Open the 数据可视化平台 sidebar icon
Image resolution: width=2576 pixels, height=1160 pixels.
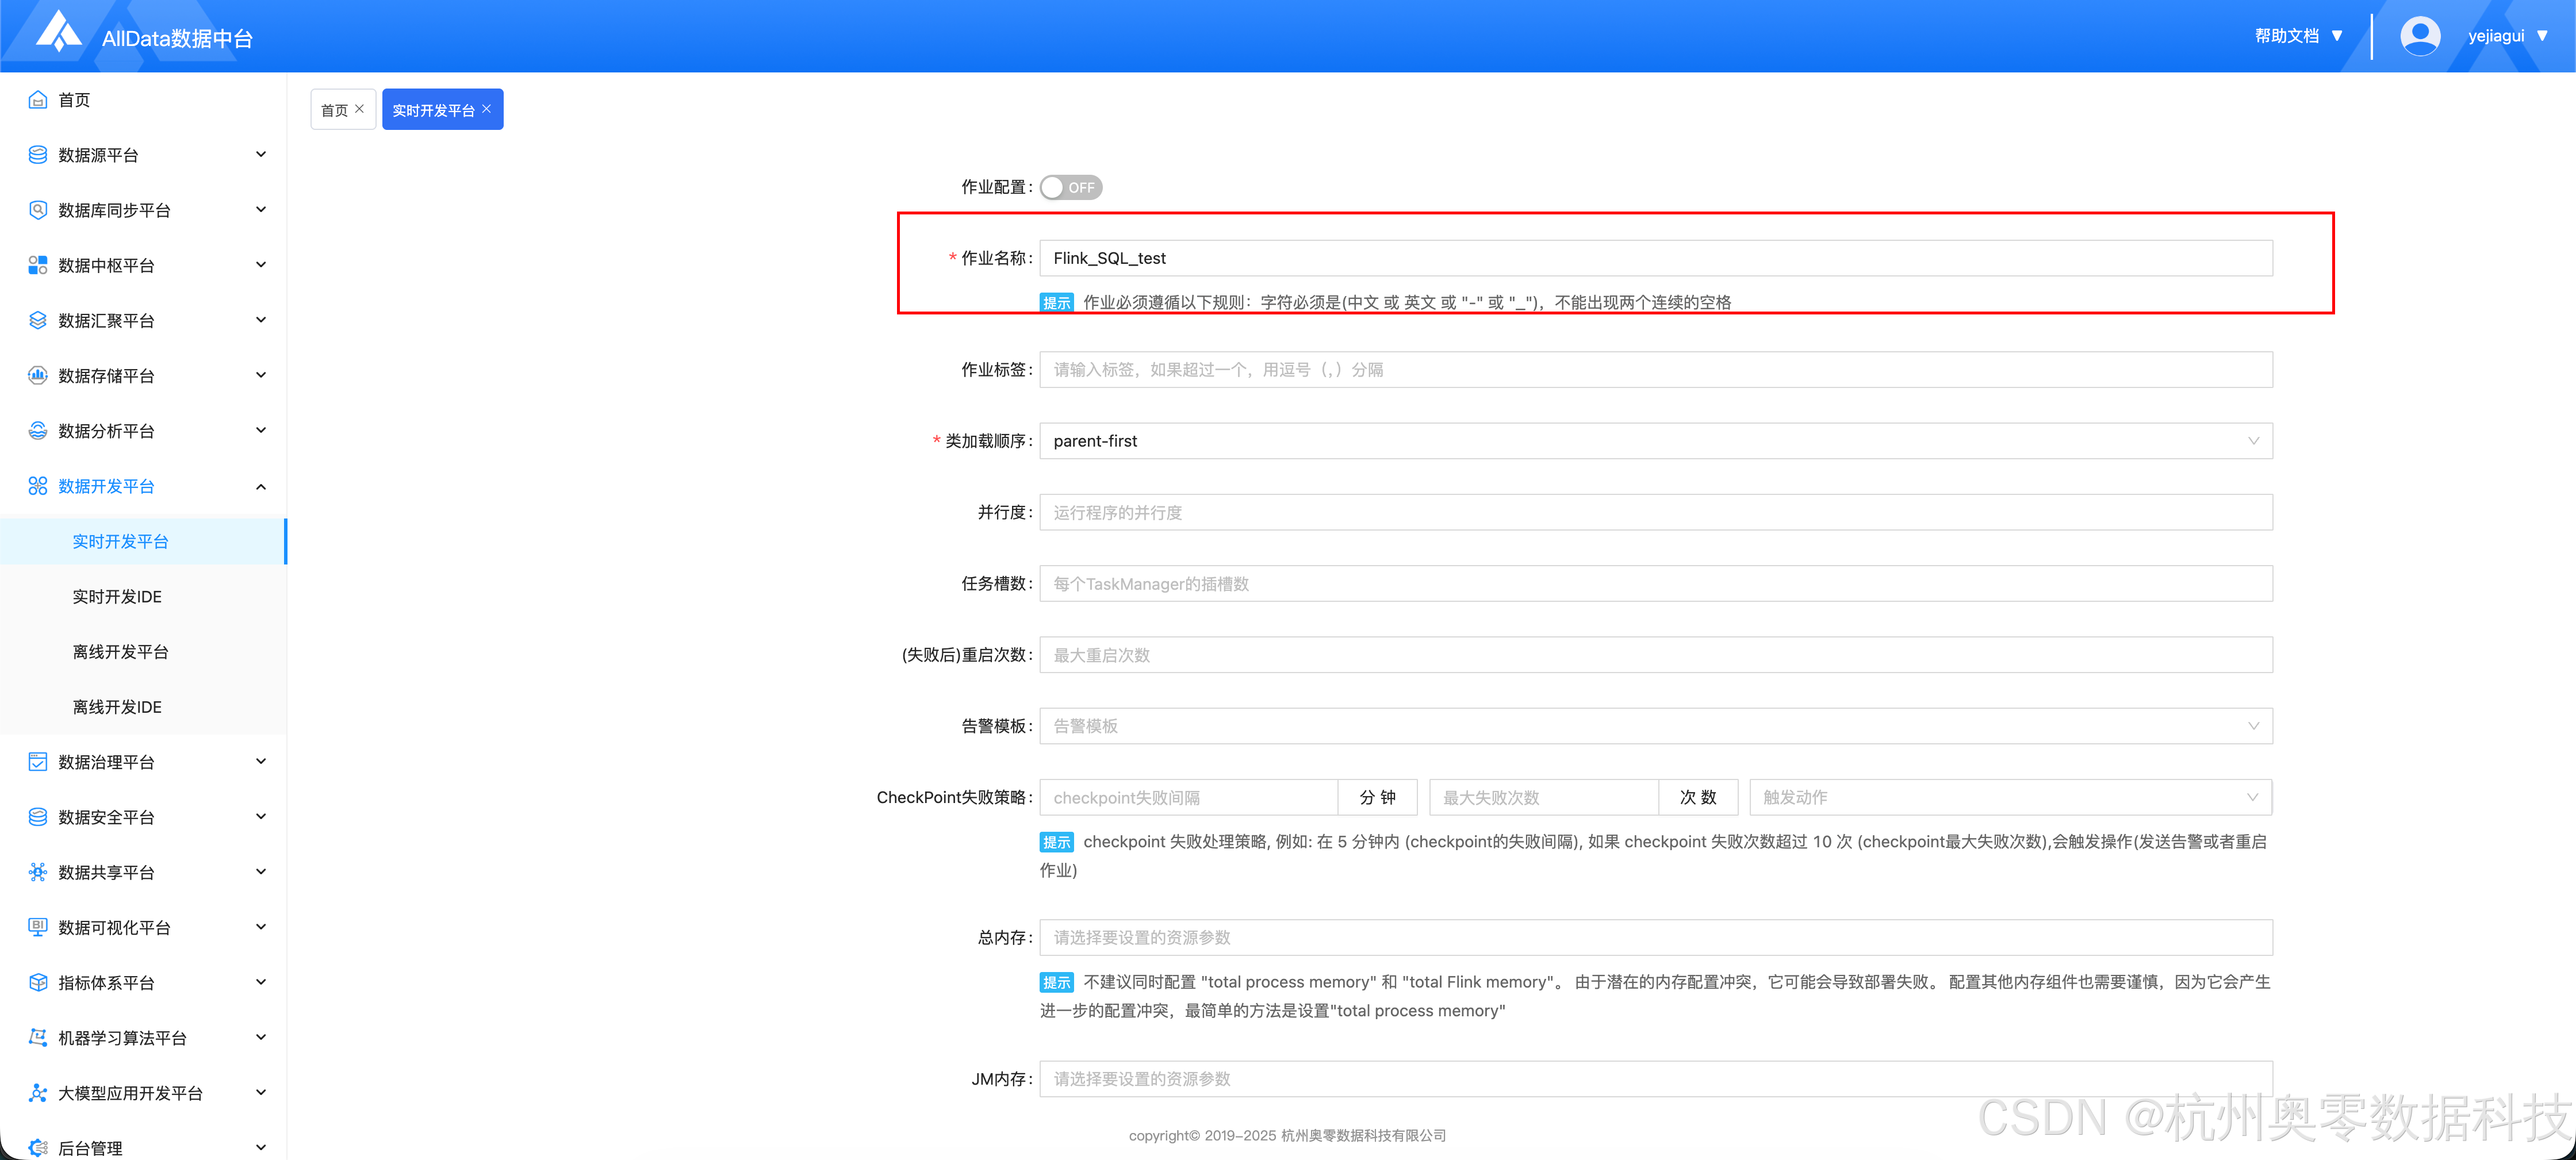pyautogui.click(x=37, y=926)
